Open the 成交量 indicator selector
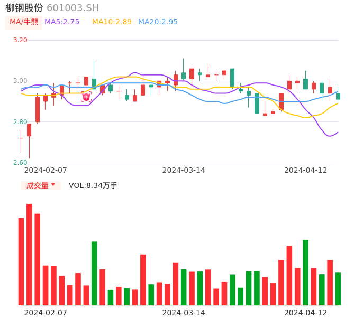The width and height of the screenshot is (363, 320). tap(37, 185)
